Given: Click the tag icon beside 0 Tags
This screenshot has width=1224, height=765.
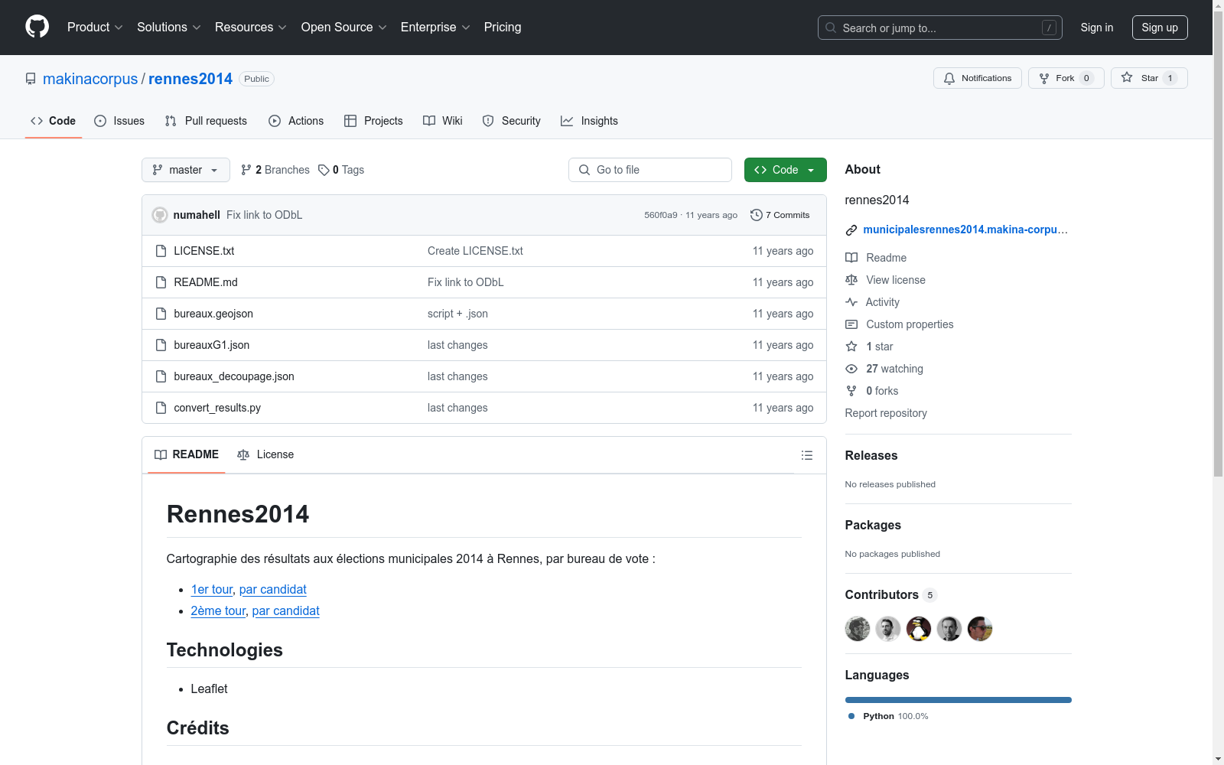Looking at the screenshot, I should [324, 170].
